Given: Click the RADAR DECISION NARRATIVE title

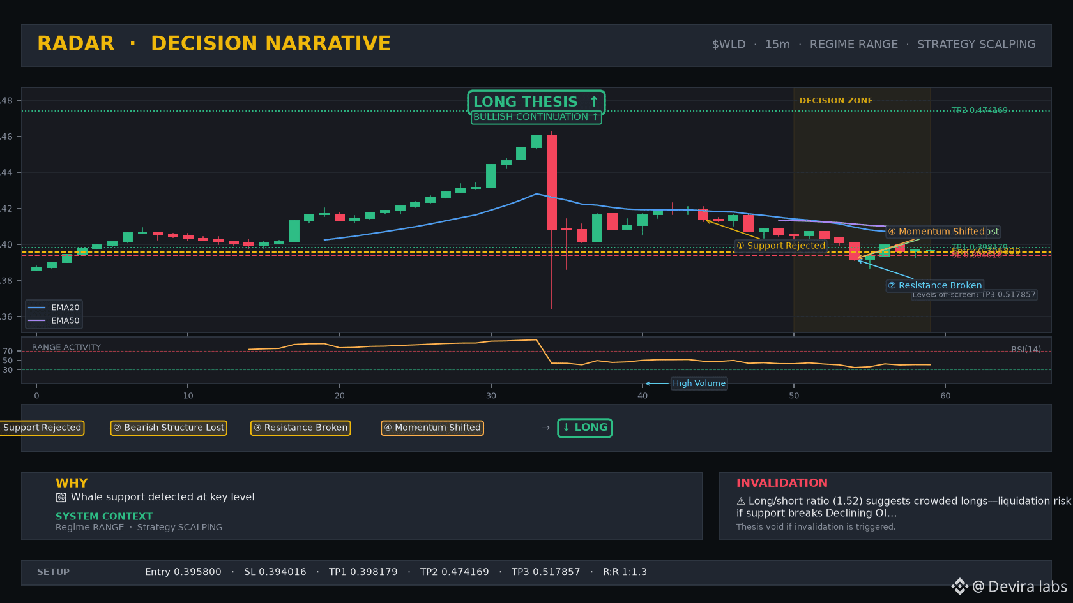Looking at the screenshot, I should (214, 43).
